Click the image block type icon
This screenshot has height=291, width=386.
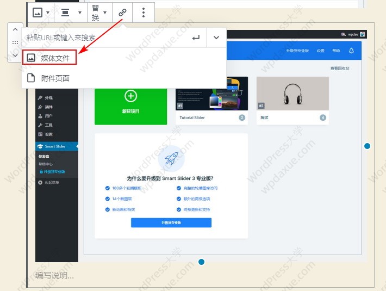tap(38, 13)
